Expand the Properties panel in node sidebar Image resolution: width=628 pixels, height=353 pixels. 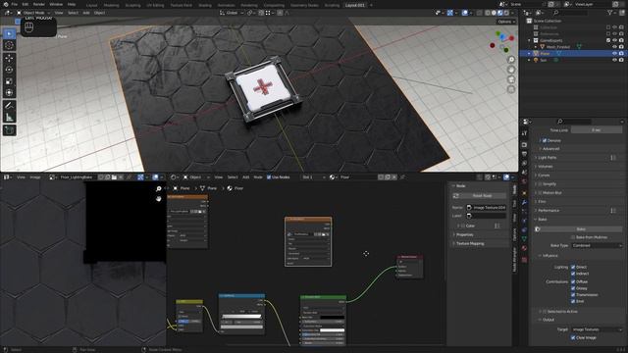pos(464,234)
